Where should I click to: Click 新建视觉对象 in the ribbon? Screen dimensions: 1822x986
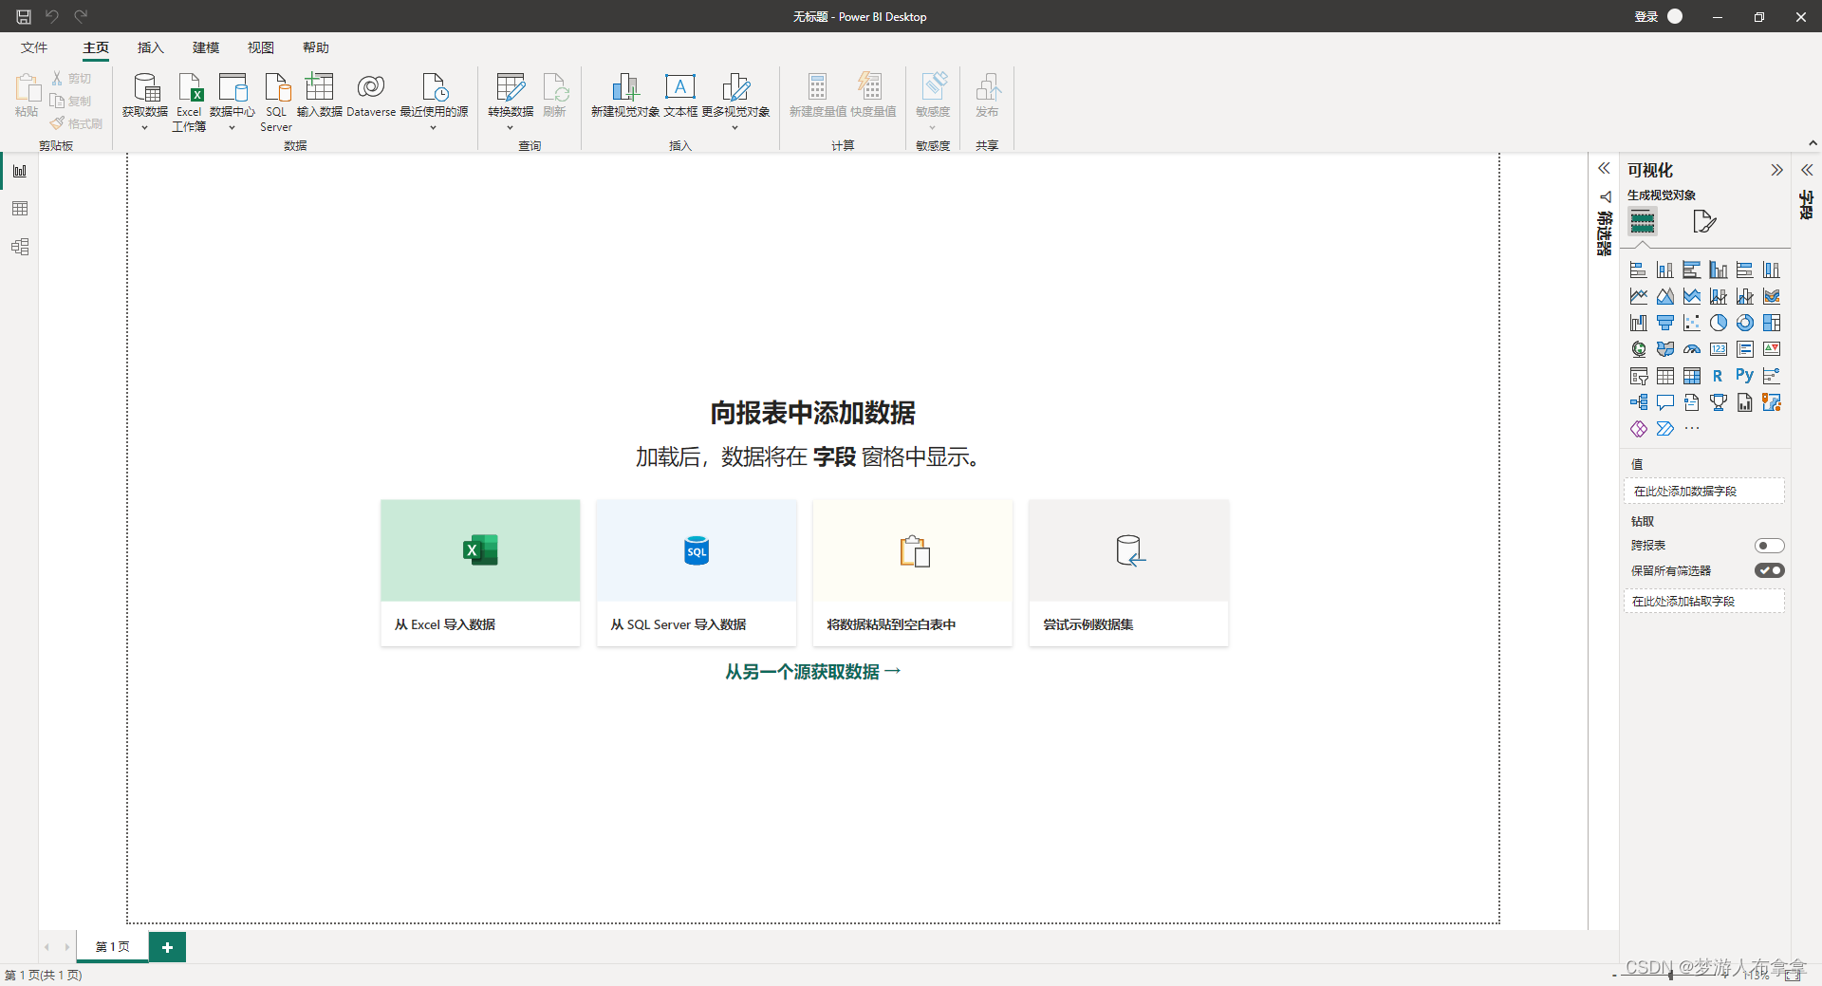(625, 95)
